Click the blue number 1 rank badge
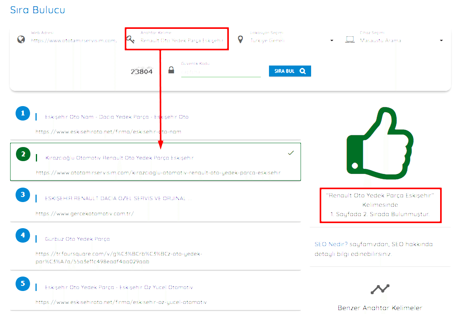 (x=23, y=114)
